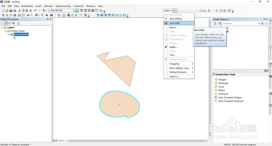Open the map scale dropdown
This screenshot has width=272, height=146.
click(x=72, y=11)
